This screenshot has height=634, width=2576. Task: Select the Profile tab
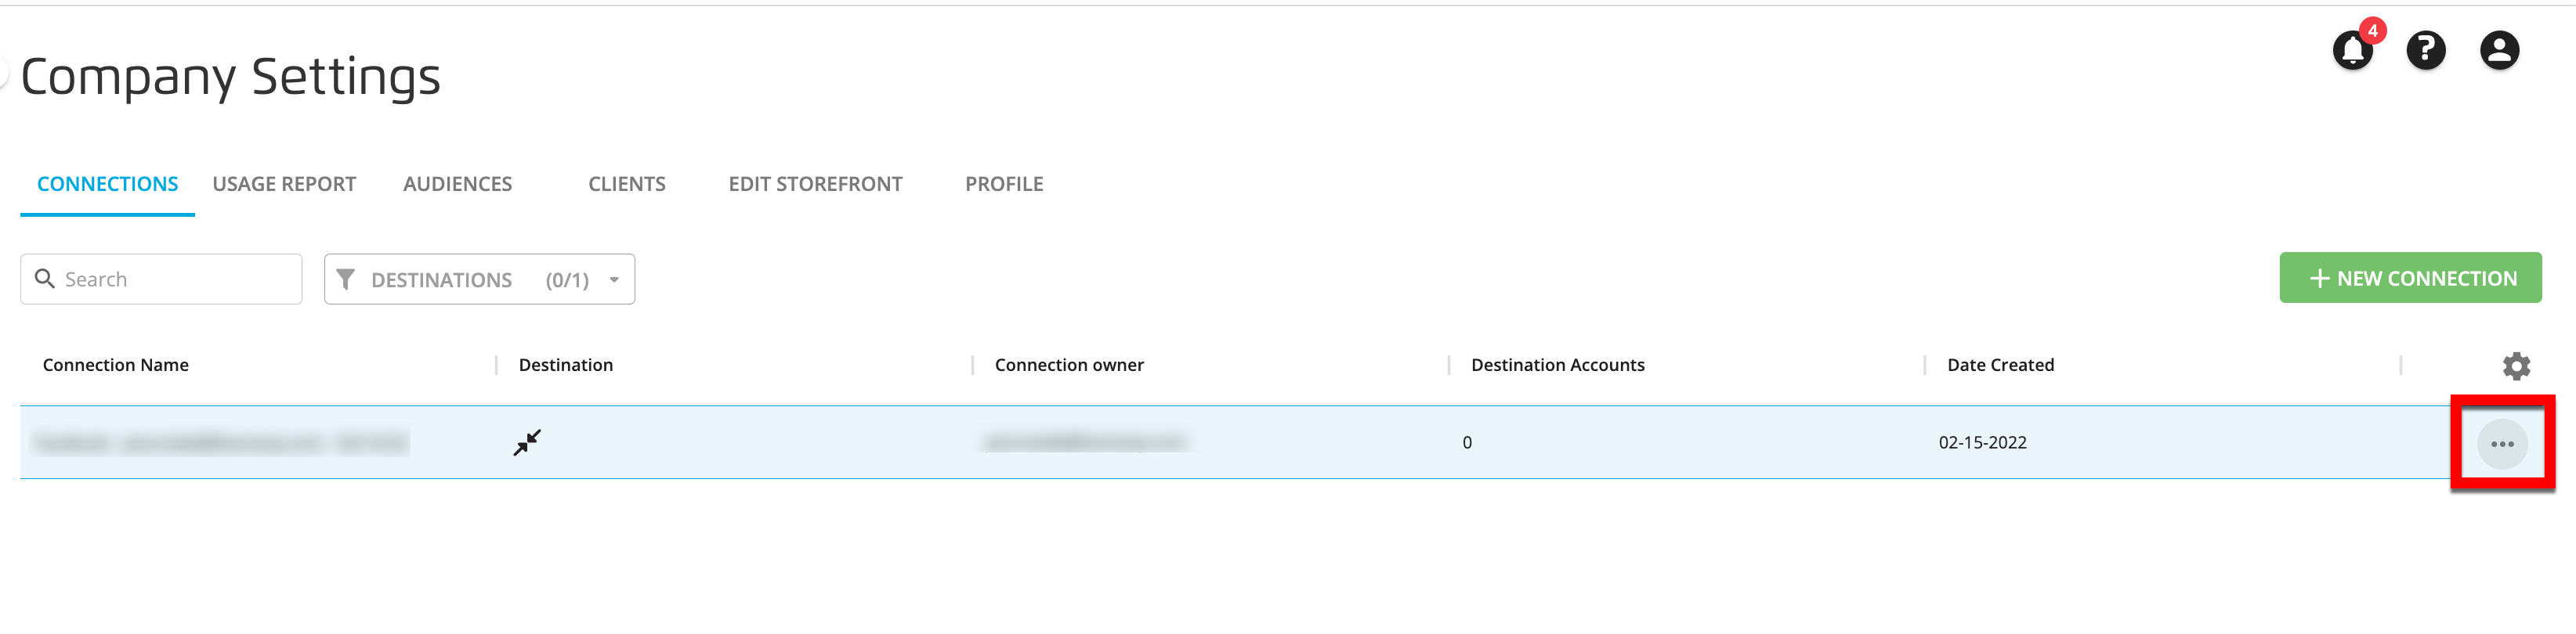click(1004, 184)
